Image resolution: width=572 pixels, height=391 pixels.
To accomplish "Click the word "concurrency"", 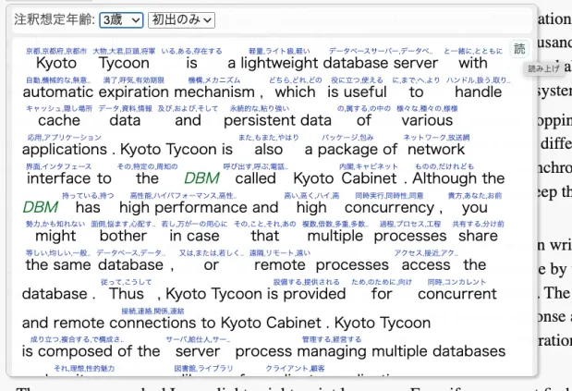I will pos(389,207).
